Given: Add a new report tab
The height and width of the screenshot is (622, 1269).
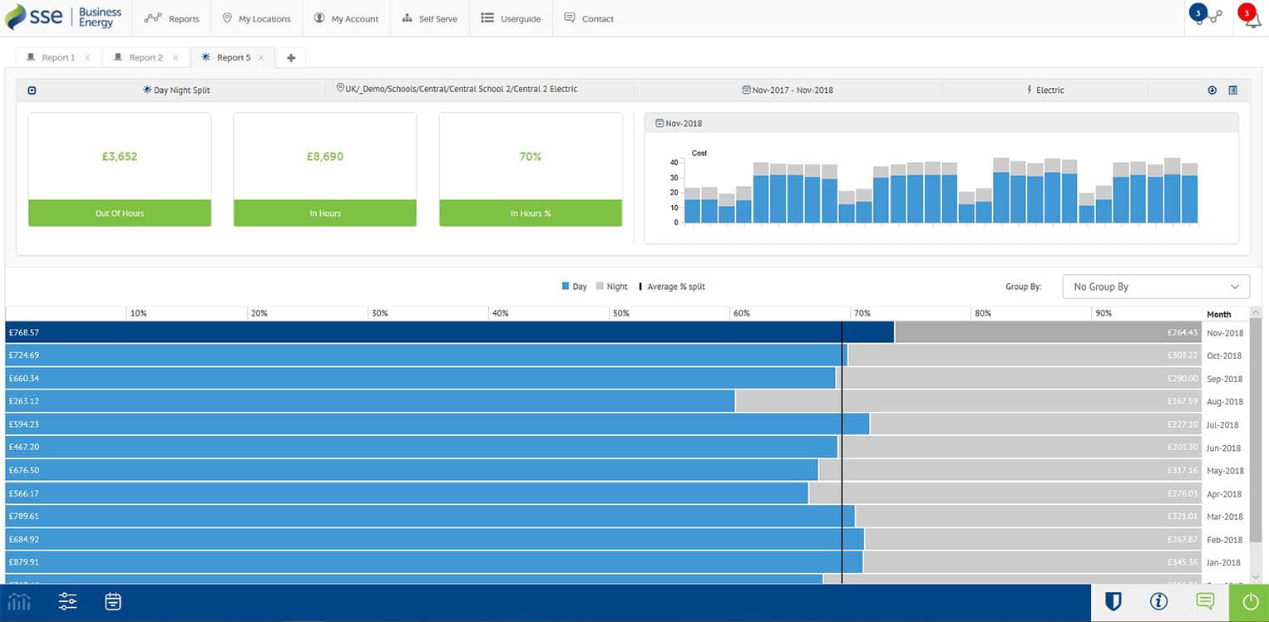Looking at the screenshot, I should tap(291, 57).
